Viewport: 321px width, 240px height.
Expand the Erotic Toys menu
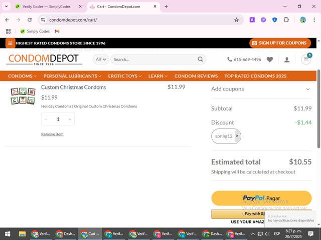click(125, 76)
